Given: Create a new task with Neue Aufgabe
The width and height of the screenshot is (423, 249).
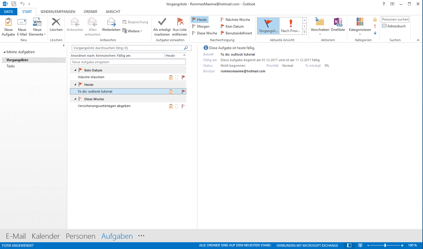Looking at the screenshot, I should pyautogui.click(x=8, y=27).
